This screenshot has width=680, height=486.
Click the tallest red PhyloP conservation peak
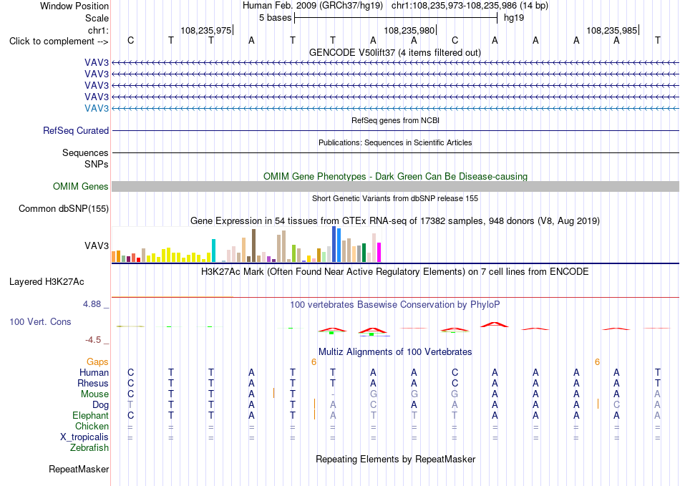(x=495, y=324)
